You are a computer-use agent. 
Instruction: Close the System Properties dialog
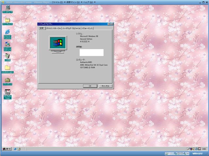[112, 24]
